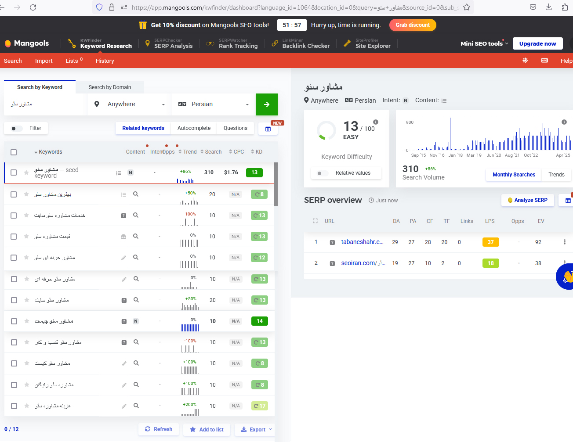This screenshot has width=573, height=442.
Task: Tick the checkbox for "قیمت مشاوره سئو"
Action: tap(14, 237)
